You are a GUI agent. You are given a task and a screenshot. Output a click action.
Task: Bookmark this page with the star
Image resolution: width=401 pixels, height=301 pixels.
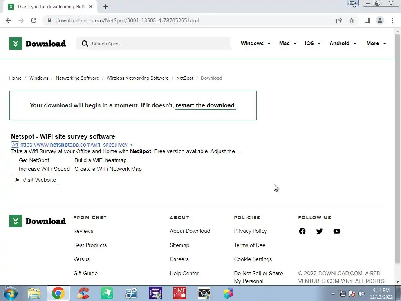pyautogui.click(x=352, y=20)
